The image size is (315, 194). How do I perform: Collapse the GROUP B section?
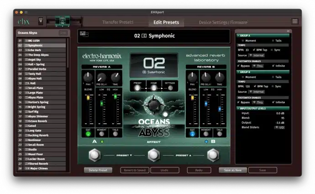pos(237,72)
